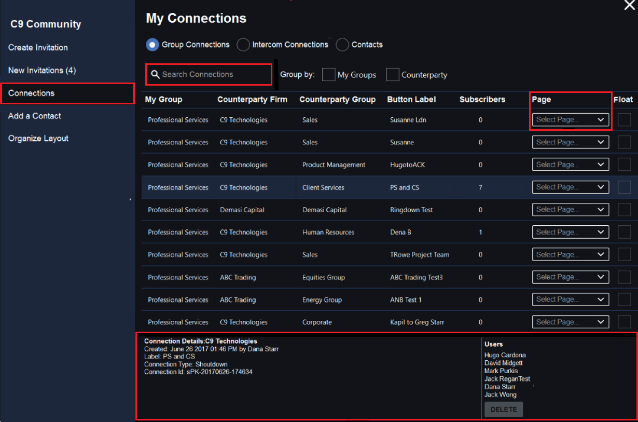Click the Float column header
This screenshot has width=638, height=422.
623,100
